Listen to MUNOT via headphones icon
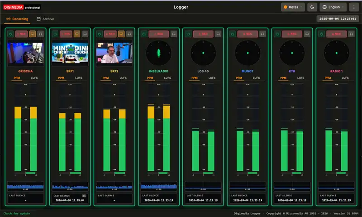The height and width of the screenshot is (217, 362). point(262,34)
